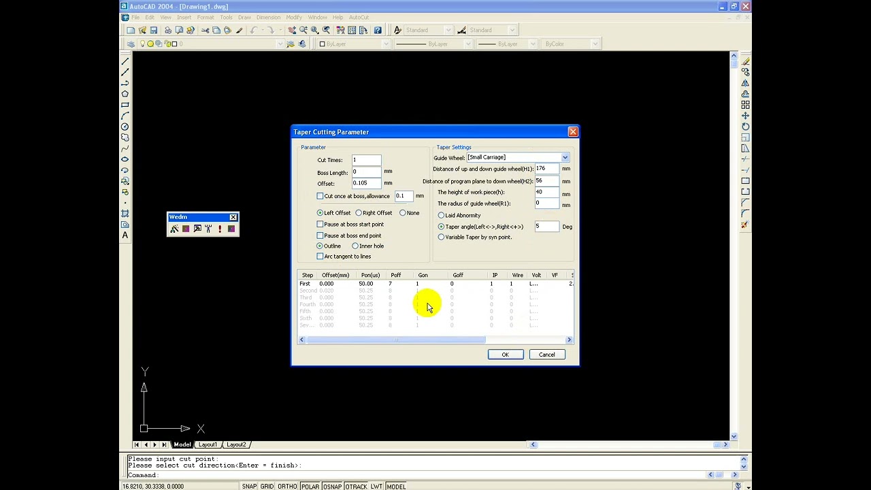Screen dimensions: 871x490
Task: Select the Right Offset radio button
Action: 359,213
